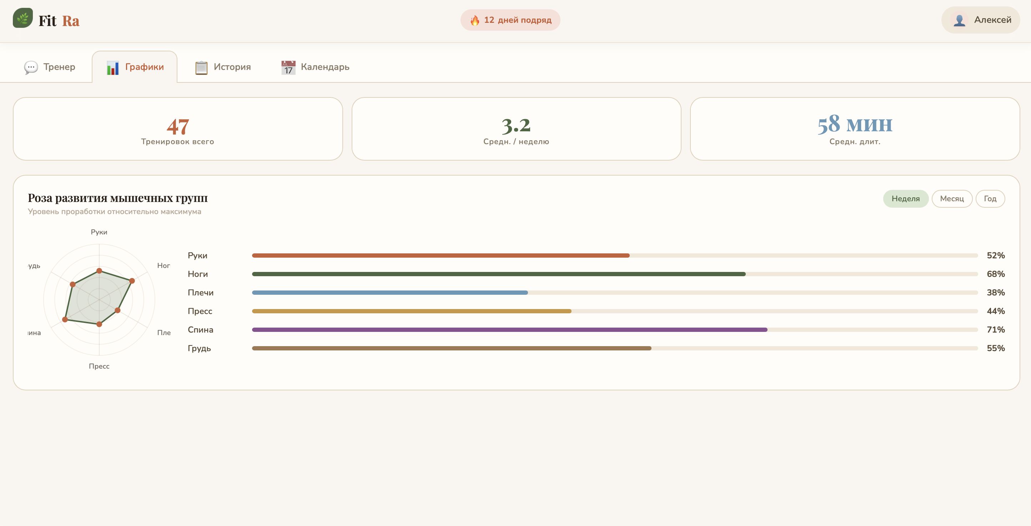The image size is (1031, 526).
Task: Click the Грудь progress bar
Action: (615, 348)
